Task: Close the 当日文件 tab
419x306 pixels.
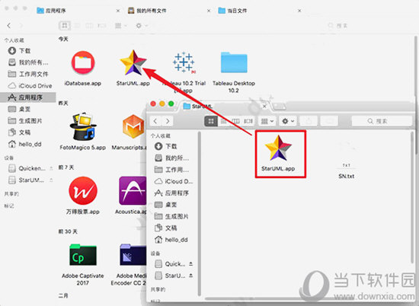Action: pos(299,11)
